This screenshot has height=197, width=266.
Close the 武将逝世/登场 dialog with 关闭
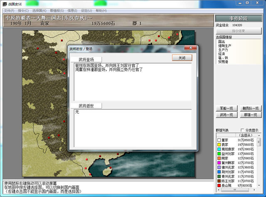pos(182,58)
